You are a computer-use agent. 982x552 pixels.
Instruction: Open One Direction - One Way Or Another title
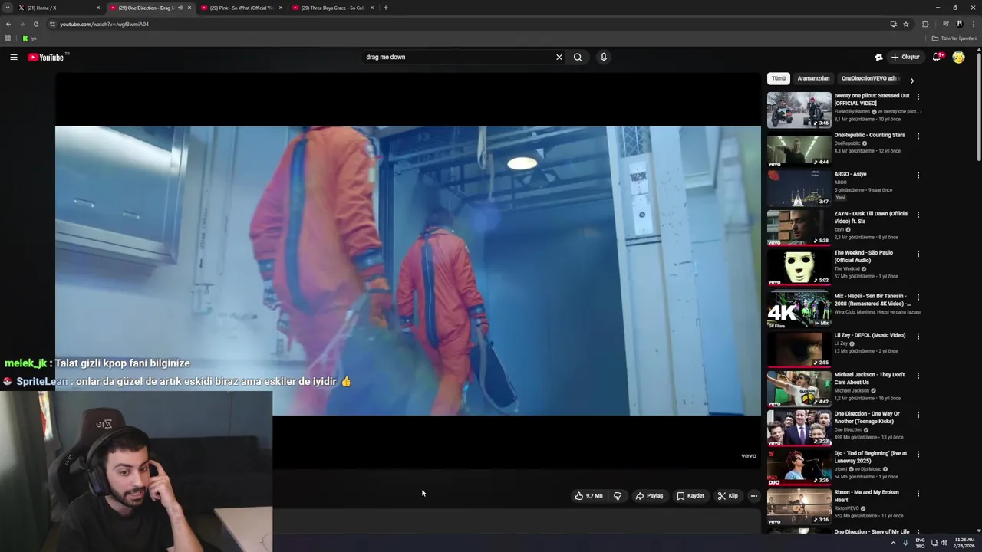click(867, 417)
